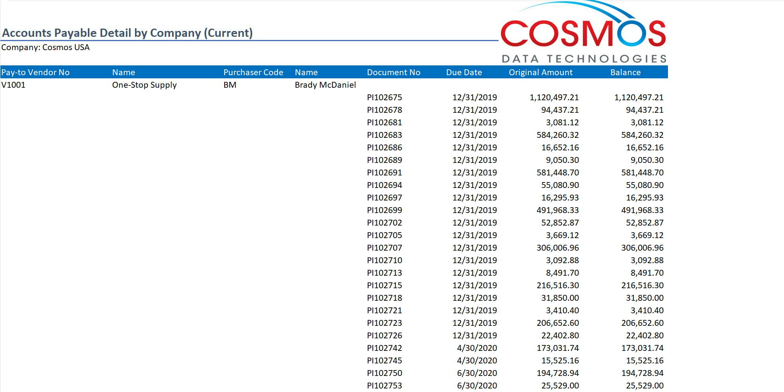Click the Original Amount column header

pos(541,72)
